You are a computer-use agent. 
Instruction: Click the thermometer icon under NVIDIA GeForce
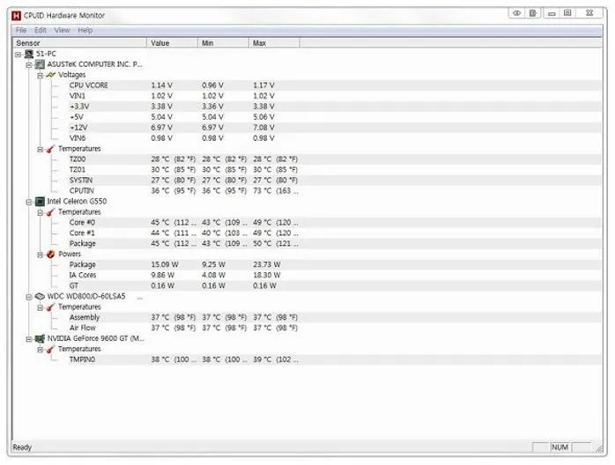(x=50, y=349)
